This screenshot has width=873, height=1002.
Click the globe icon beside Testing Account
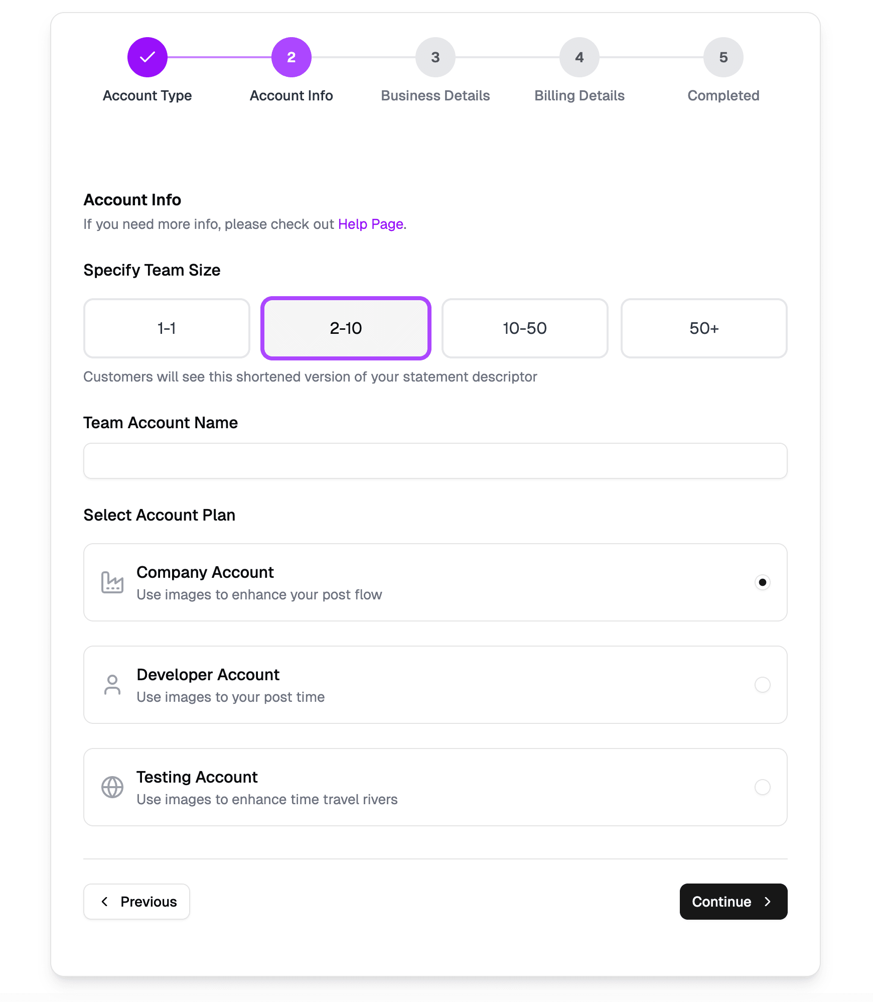(x=112, y=787)
